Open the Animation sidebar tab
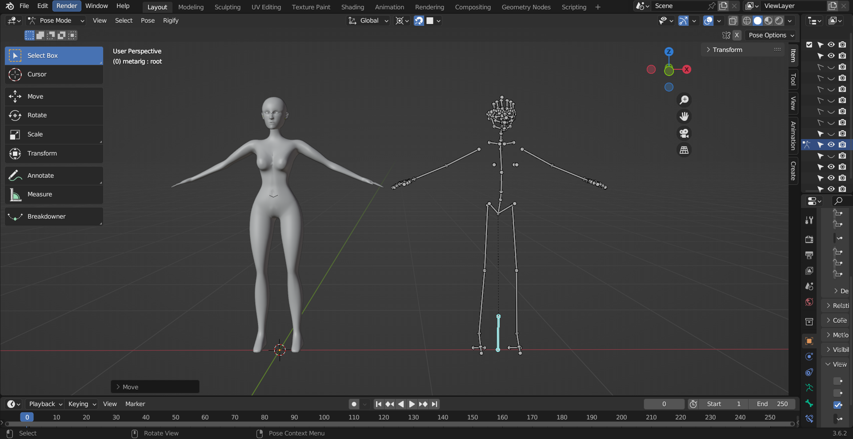 (x=793, y=136)
